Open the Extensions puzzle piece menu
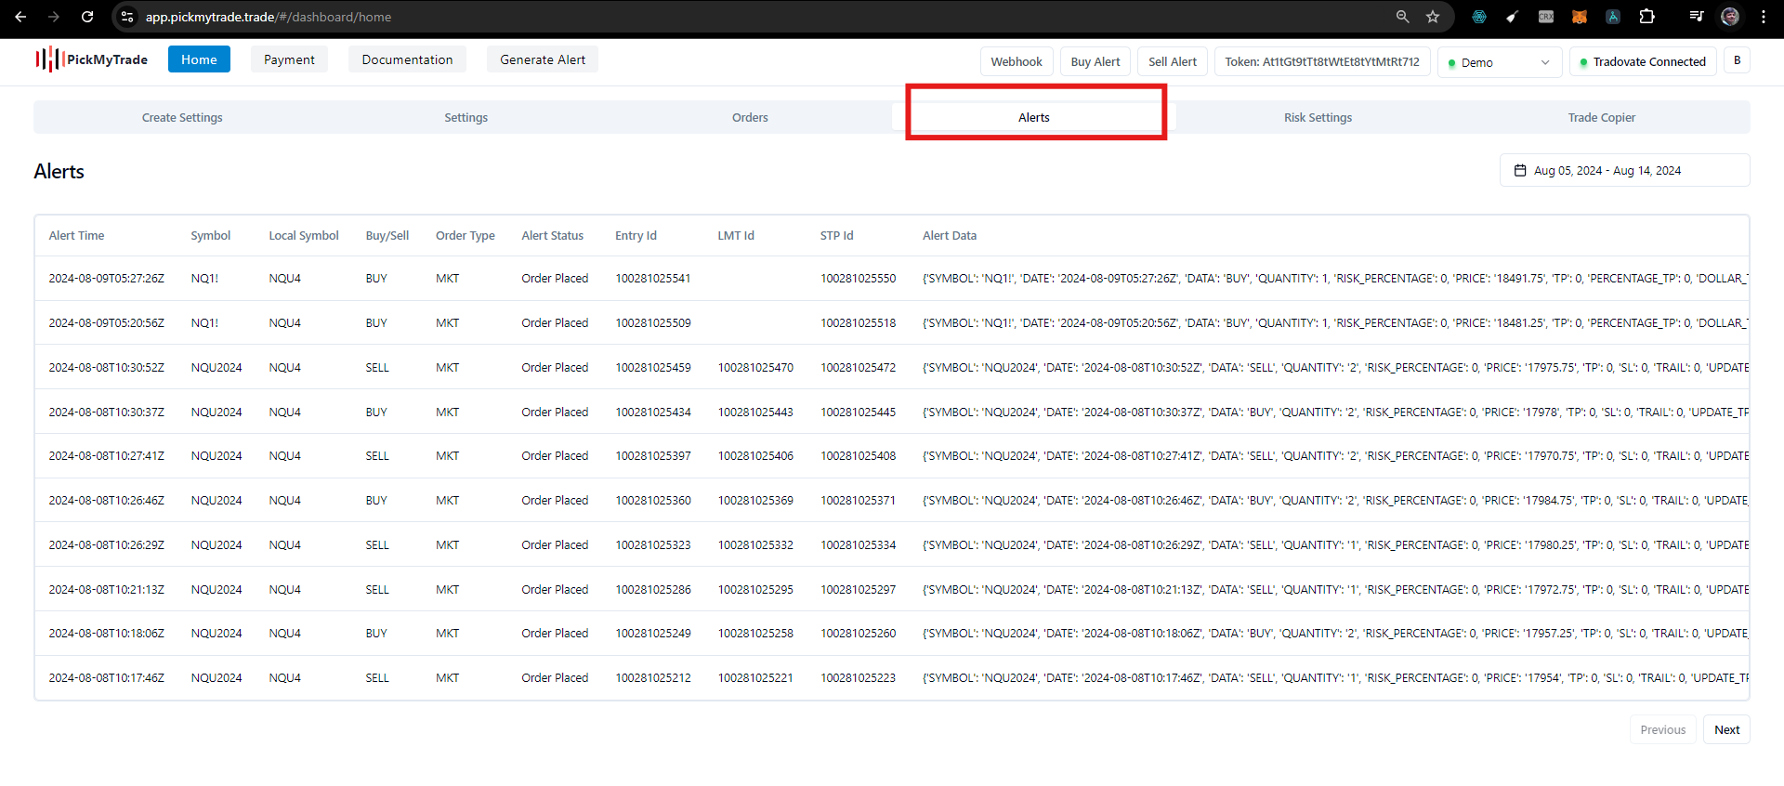This screenshot has height=786, width=1784. click(1646, 17)
